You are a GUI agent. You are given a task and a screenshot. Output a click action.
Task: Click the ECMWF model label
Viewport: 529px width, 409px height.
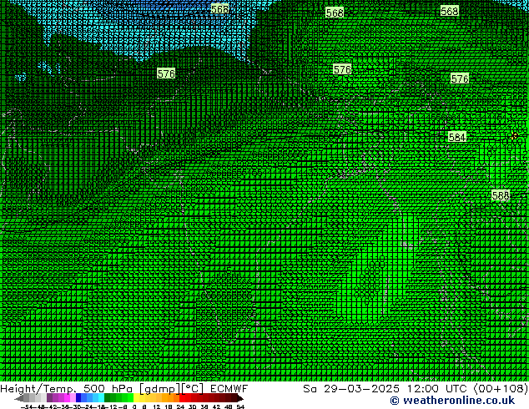click(229, 388)
